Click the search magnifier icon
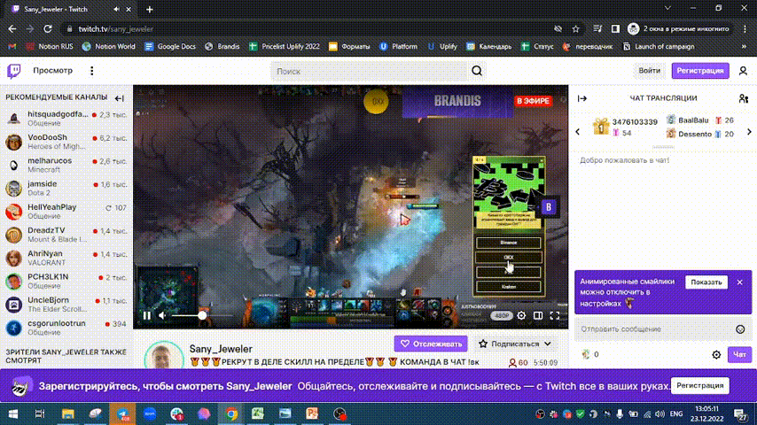 tap(477, 71)
